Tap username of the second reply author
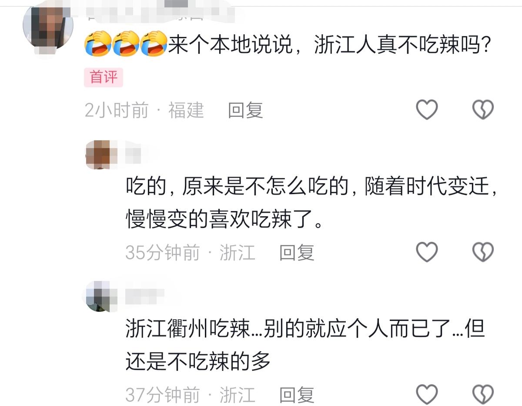Viewport: 522px width, 406px height. click(145, 296)
